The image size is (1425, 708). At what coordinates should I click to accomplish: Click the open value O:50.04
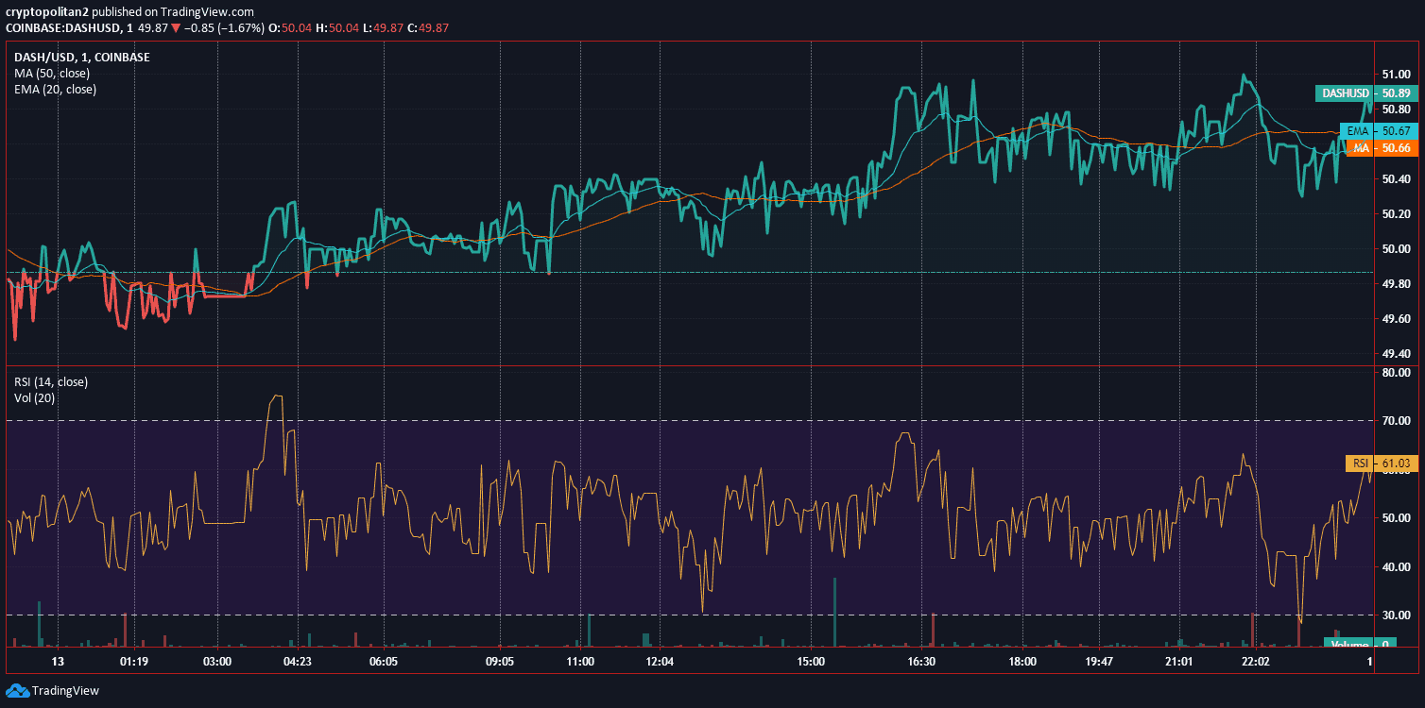(x=291, y=27)
